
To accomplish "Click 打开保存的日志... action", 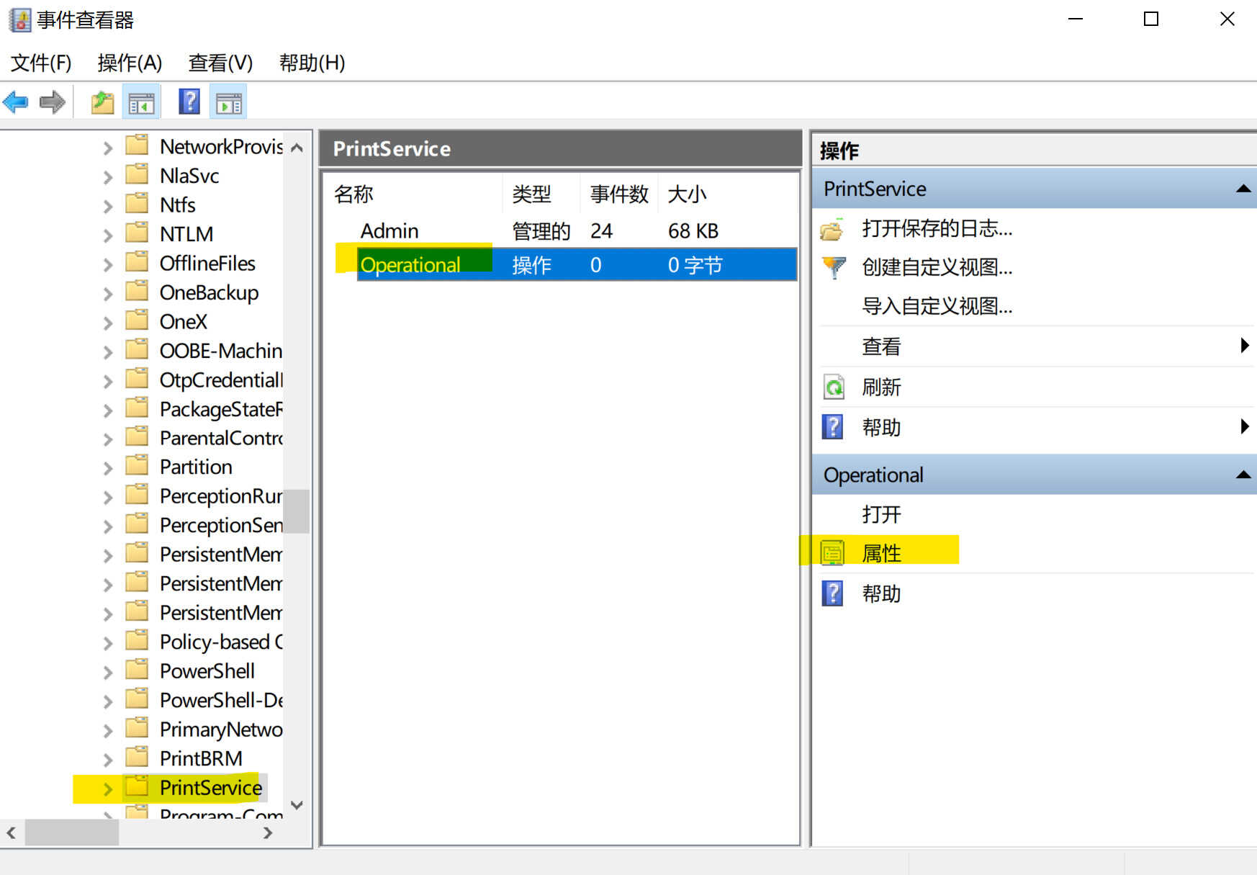I will tap(937, 229).
